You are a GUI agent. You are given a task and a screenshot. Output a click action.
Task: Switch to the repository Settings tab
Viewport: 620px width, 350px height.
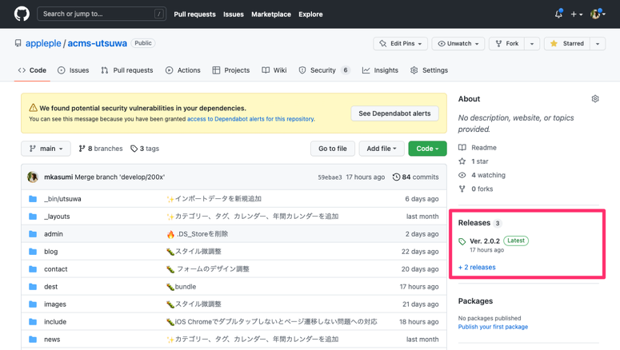coord(429,70)
